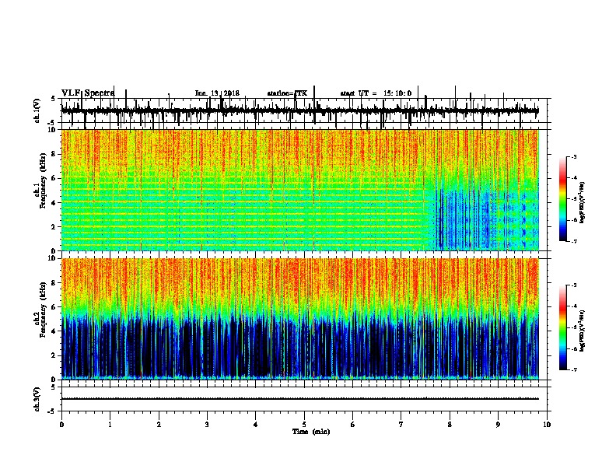The height and width of the screenshot is (476, 616).
Task: Click the "-7" tick on the ch.1 color bar
Action: [x=573, y=241]
